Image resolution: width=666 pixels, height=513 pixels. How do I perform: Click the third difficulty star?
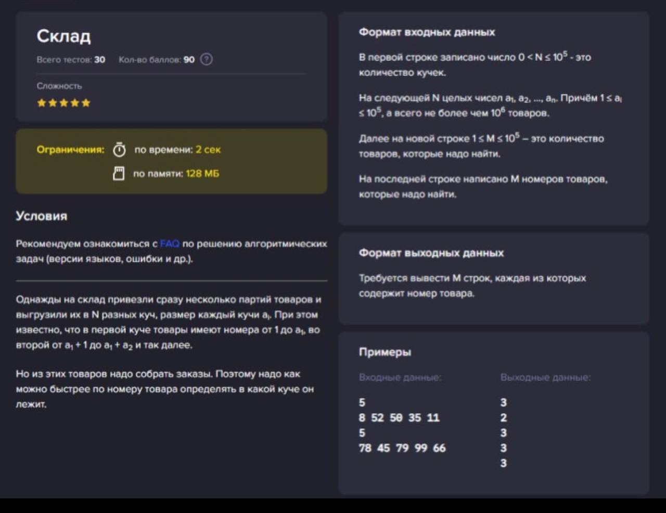(63, 103)
